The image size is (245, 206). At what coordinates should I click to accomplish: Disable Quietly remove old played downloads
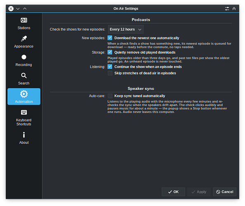click(110, 52)
